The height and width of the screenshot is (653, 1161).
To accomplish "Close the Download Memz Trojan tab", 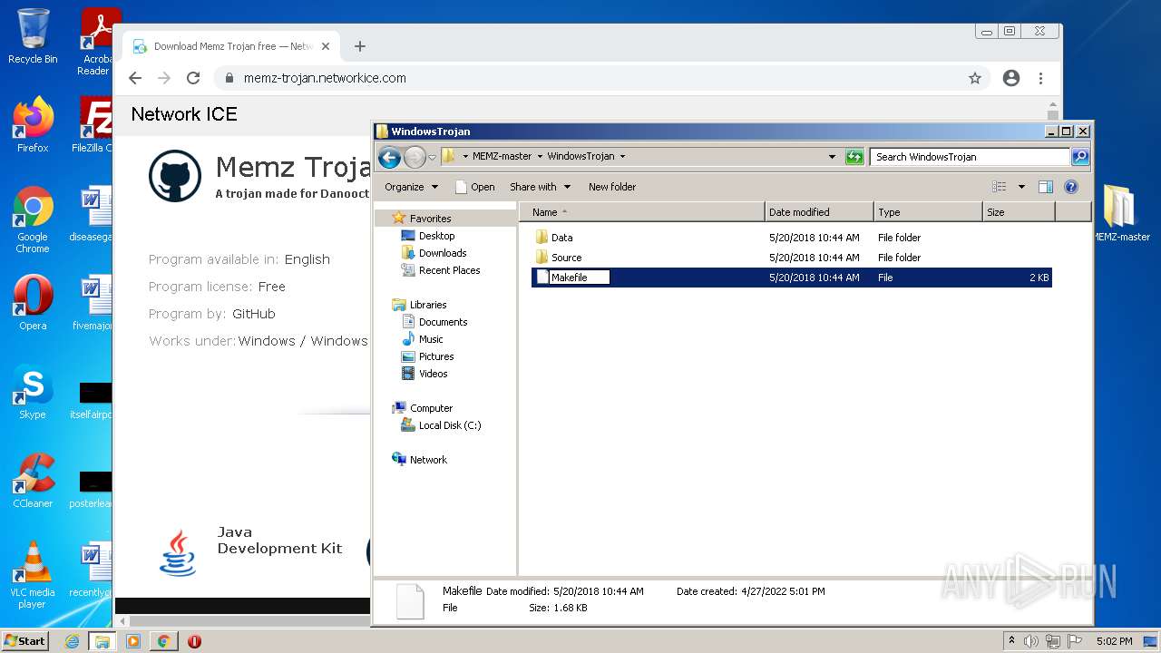I will pyautogui.click(x=326, y=46).
